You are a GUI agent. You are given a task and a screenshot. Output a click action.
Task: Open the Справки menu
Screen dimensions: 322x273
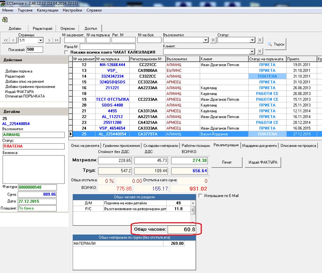tap(94, 10)
